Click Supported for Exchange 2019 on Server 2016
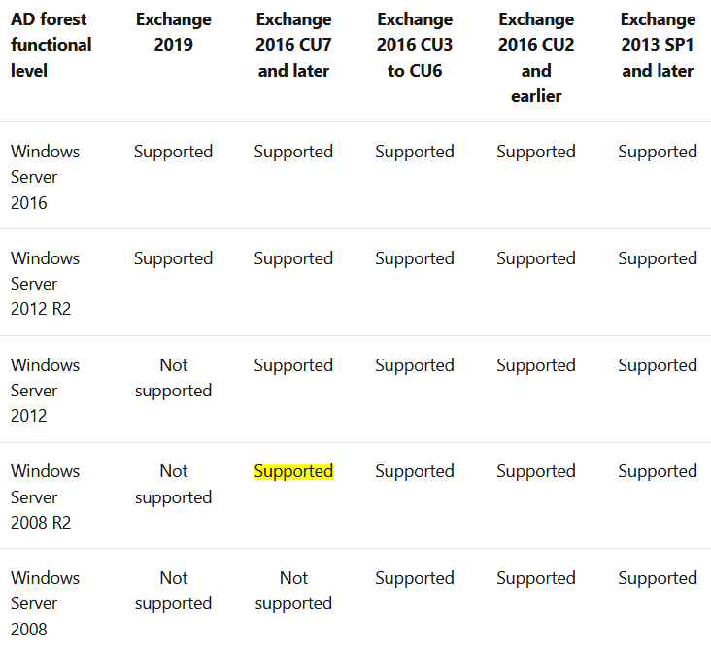711x650 pixels. pyautogui.click(x=173, y=152)
